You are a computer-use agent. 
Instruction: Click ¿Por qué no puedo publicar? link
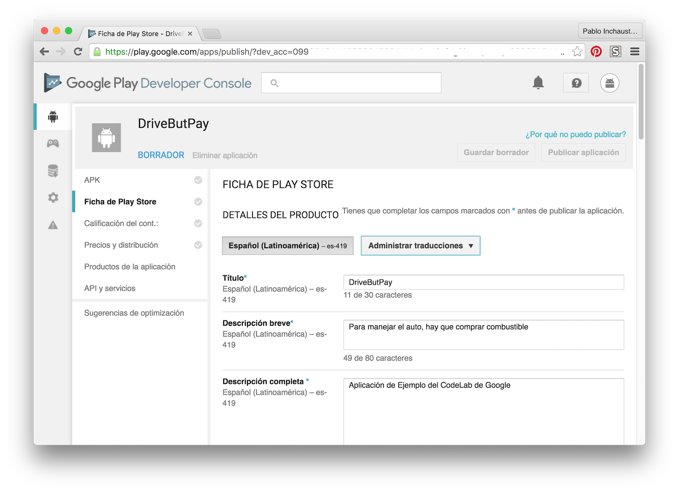(575, 134)
